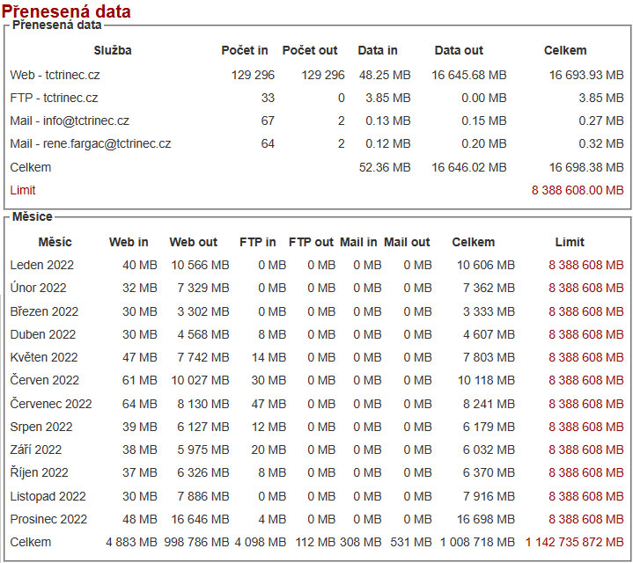Select the 'Leden 2022' month row

click(x=42, y=265)
